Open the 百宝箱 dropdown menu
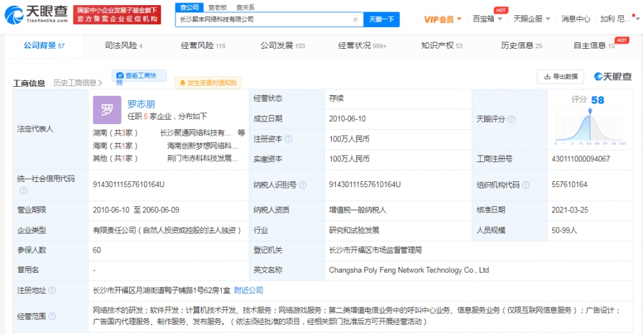Screen dimensions: 643x335 [x=487, y=19]
